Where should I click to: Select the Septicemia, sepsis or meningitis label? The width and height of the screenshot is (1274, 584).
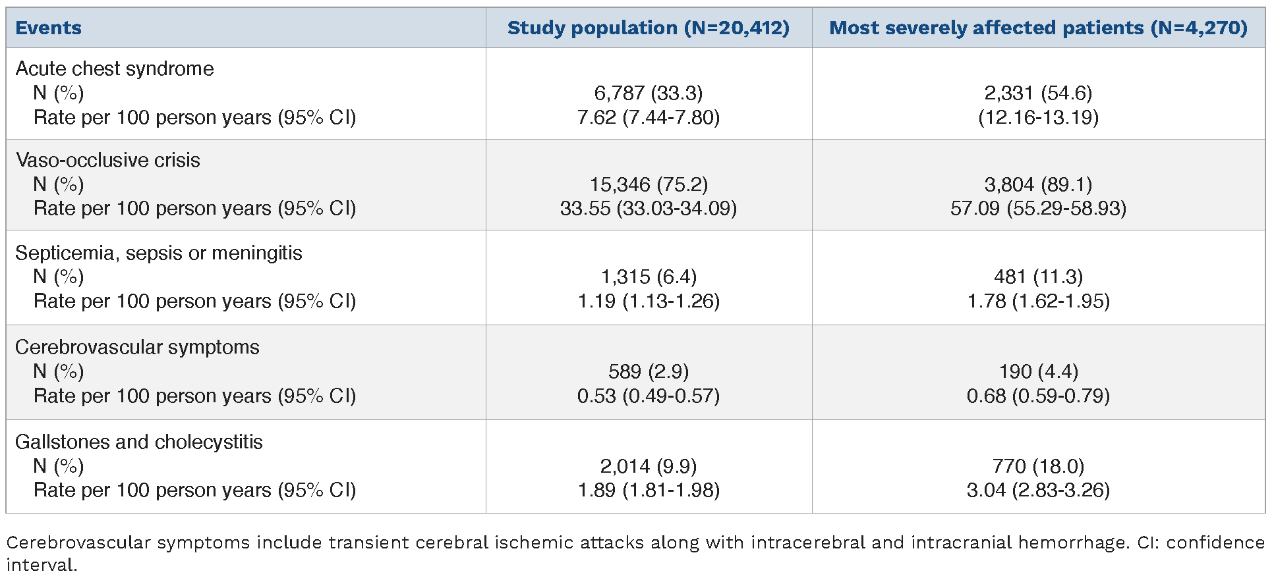[158, 253]
